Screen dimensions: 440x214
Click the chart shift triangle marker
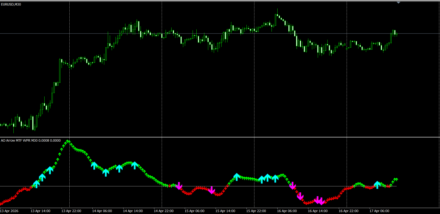coord(398,2)
